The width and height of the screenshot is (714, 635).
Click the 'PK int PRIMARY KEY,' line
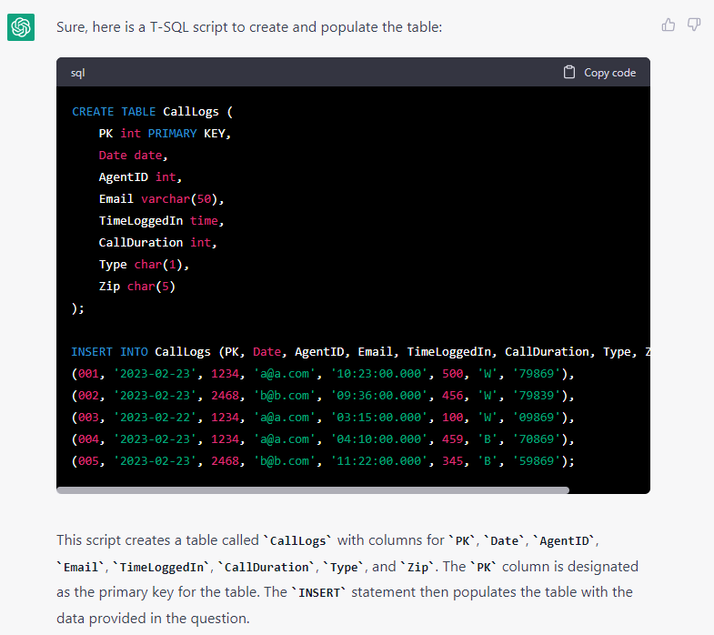tap(165, 134)
